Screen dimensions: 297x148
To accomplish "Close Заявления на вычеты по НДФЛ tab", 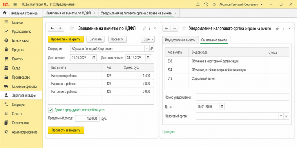I will pyautogui.click(x=94, y=13).
